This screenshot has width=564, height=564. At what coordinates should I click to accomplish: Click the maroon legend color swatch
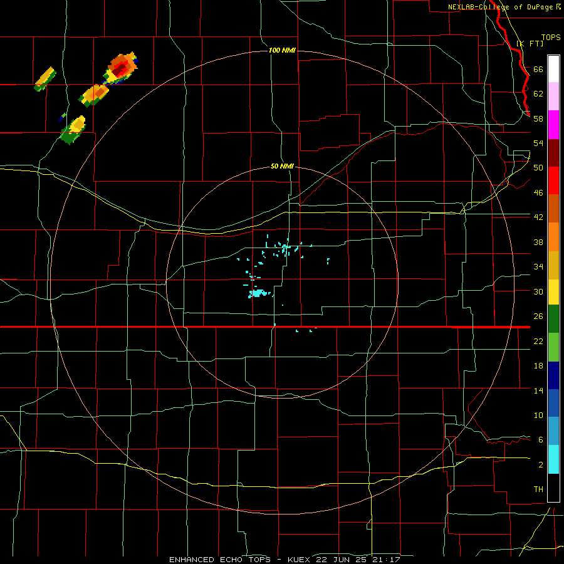(x=553, y=152)
